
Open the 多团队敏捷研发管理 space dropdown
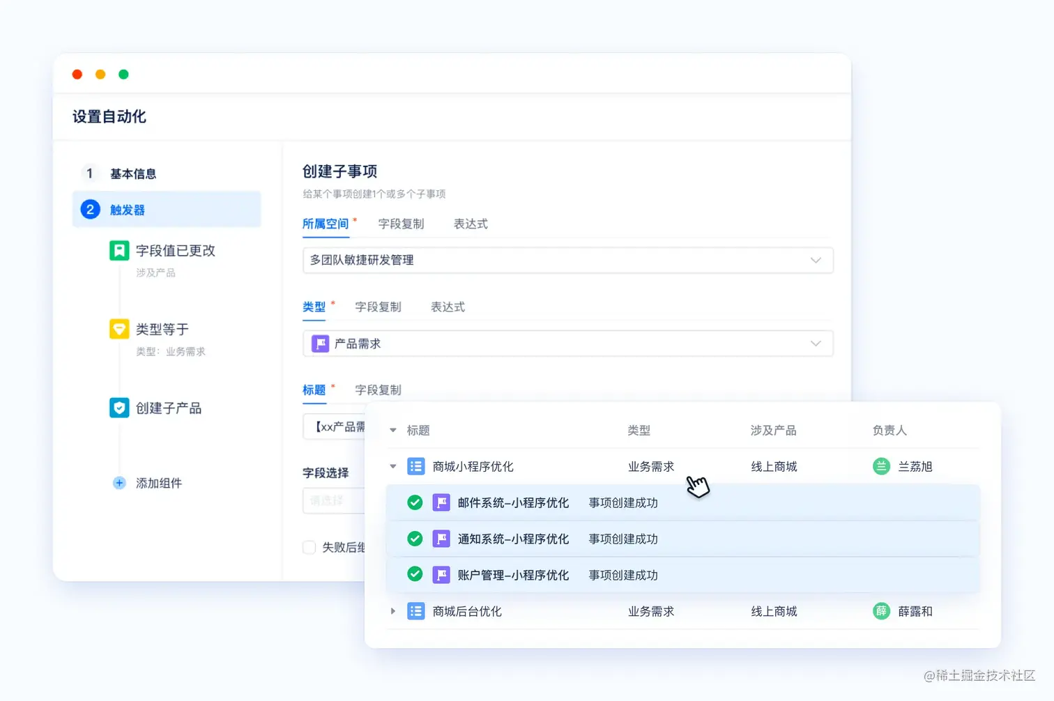tap(568, 260)
